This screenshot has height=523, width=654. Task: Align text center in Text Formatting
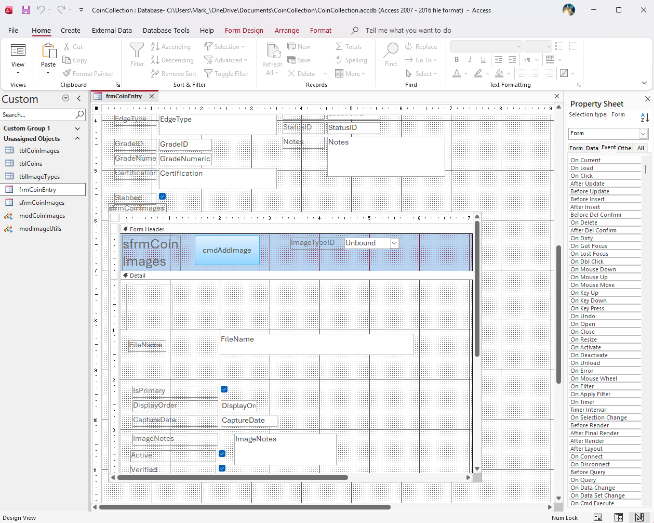[536, 73]
